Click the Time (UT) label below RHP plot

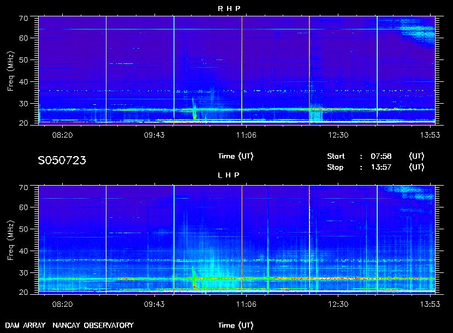coord(236,156)
